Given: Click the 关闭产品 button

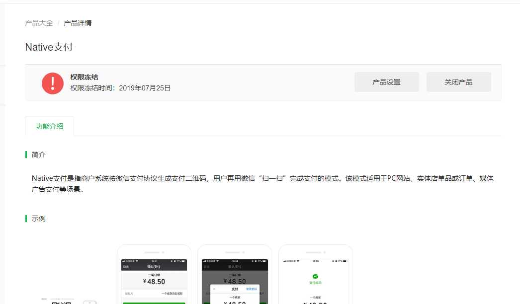Looking at the screenshot, I should coord(459,82).
